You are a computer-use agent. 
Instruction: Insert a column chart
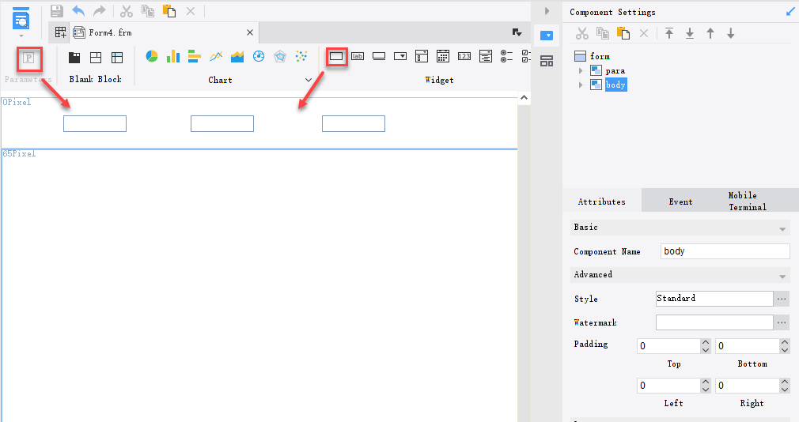pyautogui.click(x=173, y=56)
